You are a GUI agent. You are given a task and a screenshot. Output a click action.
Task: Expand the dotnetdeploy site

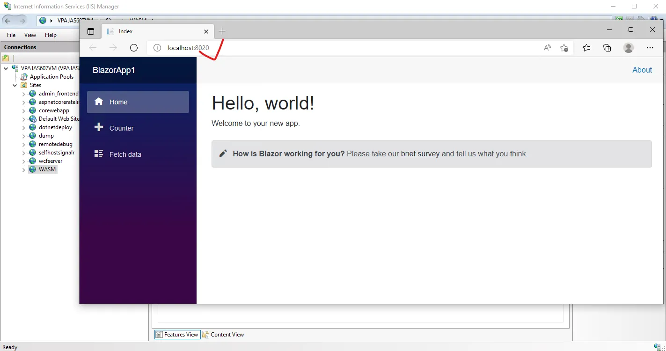(24, 127)
